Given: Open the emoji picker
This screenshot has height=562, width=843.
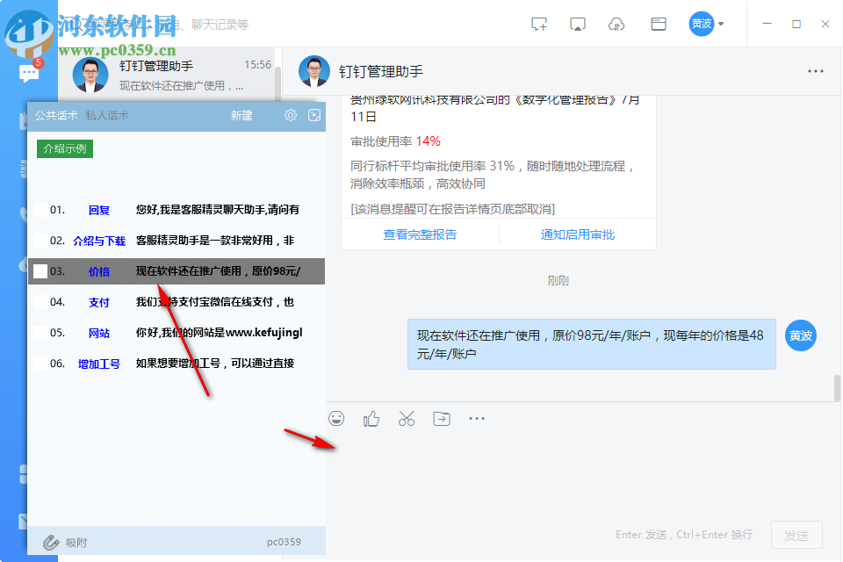Looking at the screenshot, I should pyautogui.click(x=336, y=418).
